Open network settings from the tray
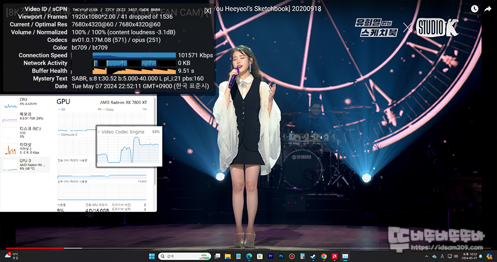 pyautogui.click(x=450, y=256)
